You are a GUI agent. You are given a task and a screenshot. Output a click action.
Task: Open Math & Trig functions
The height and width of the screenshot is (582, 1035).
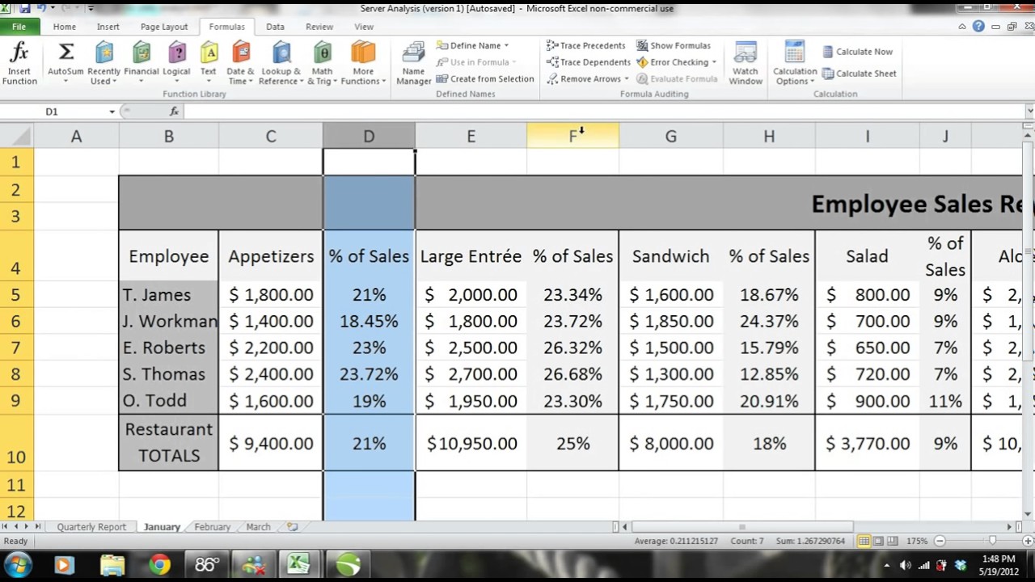(x=322, y=64)
